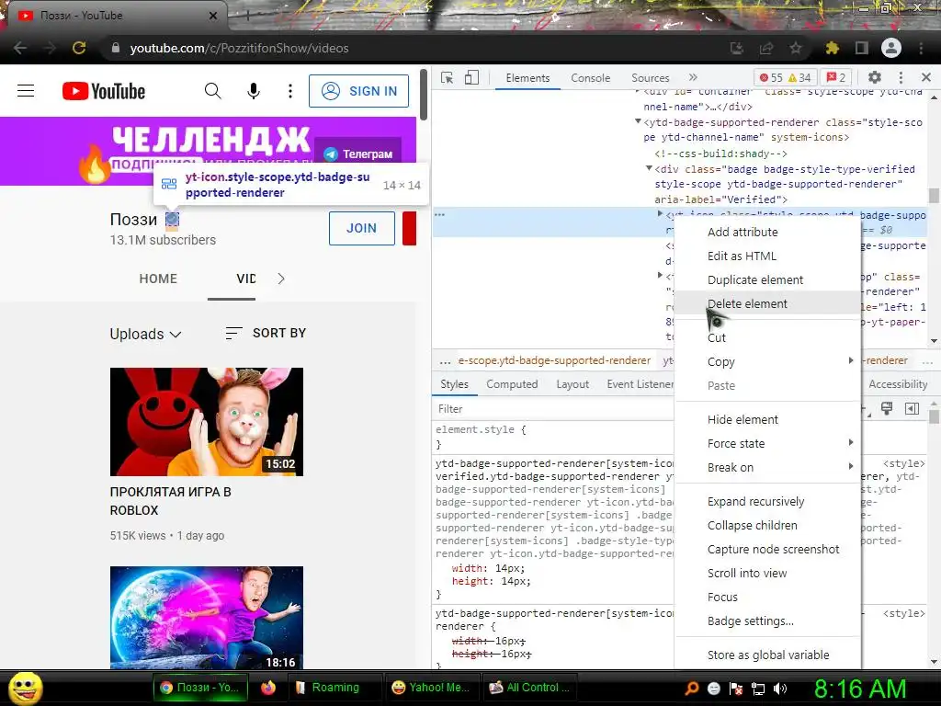941x706 pixels.
Task: Collapse the badge-style-type-verified div node
Action: 649,169
